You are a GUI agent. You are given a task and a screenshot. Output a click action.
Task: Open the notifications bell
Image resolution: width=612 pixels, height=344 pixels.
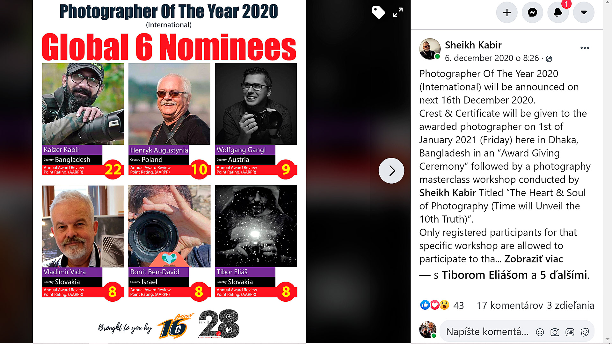click(x=558, y=13)
